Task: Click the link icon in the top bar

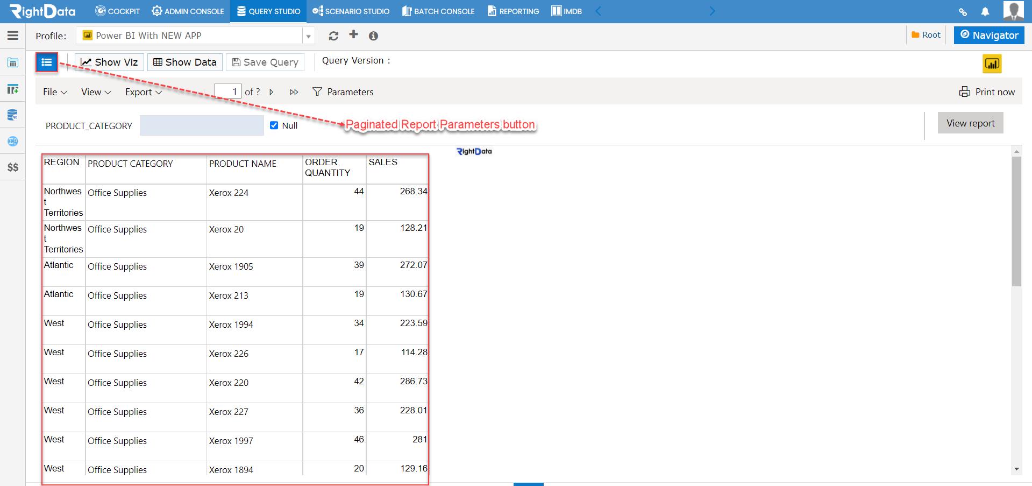Action: [x=963, y=11]
